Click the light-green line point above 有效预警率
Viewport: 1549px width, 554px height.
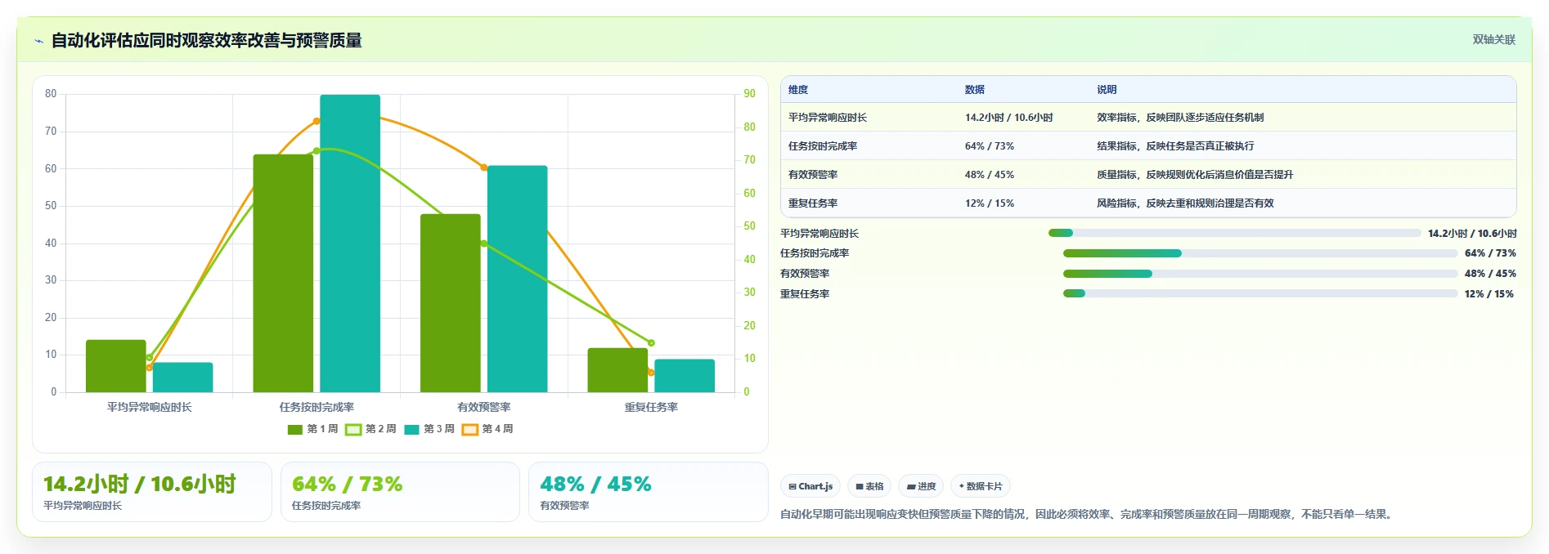tap(484, 243)
